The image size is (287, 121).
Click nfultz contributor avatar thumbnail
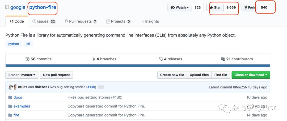(x=11, y=87)
